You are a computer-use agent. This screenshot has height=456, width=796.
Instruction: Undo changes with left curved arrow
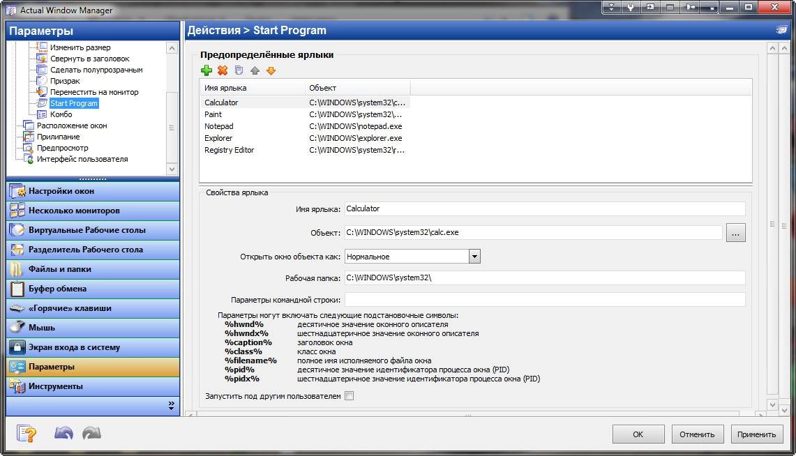[x=63, y=433]
